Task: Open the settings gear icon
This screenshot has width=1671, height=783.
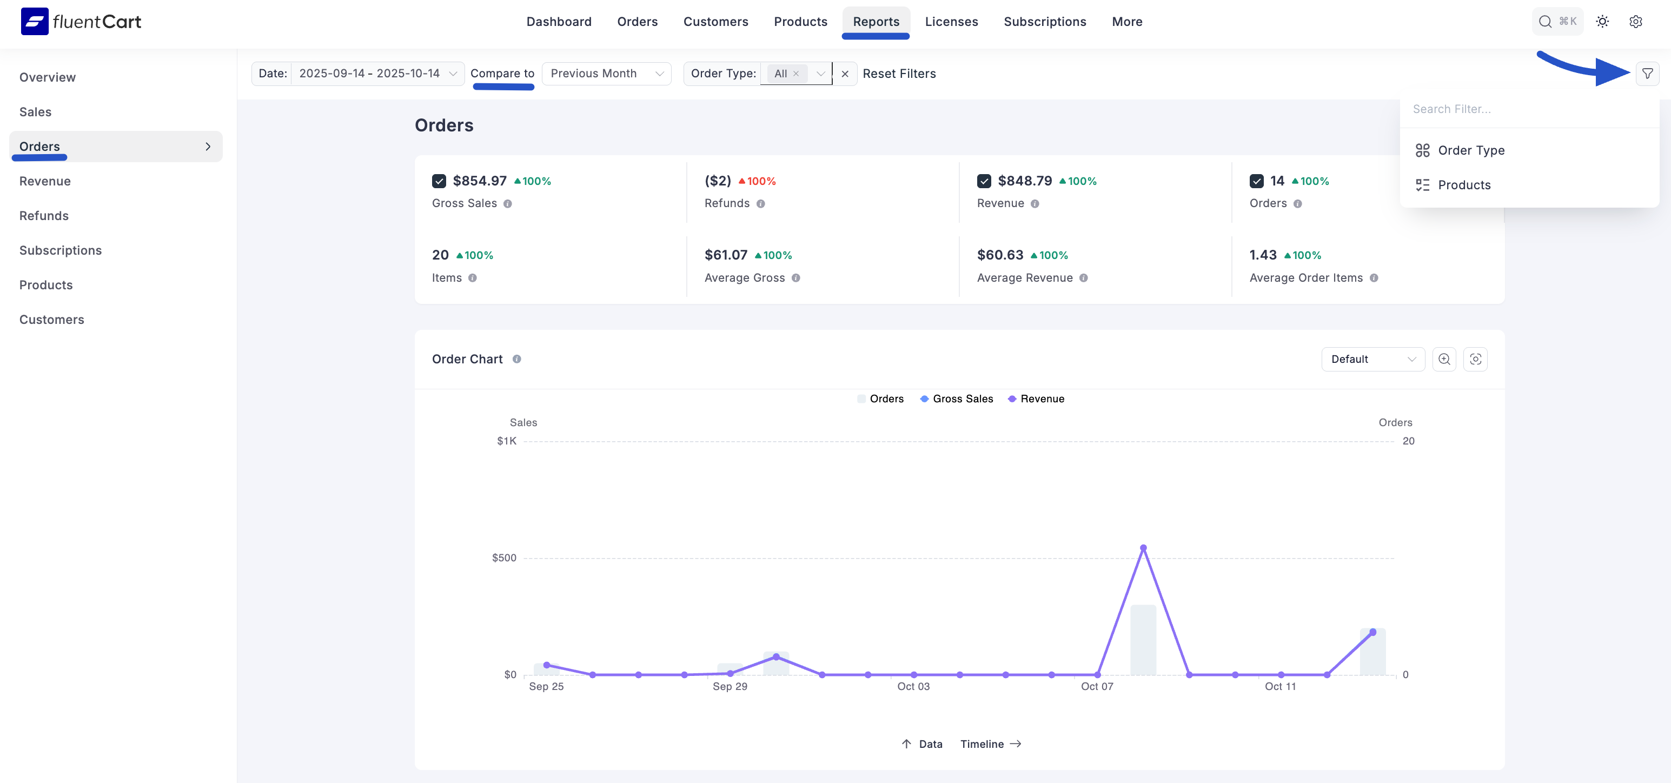Action: point(1635,22)
